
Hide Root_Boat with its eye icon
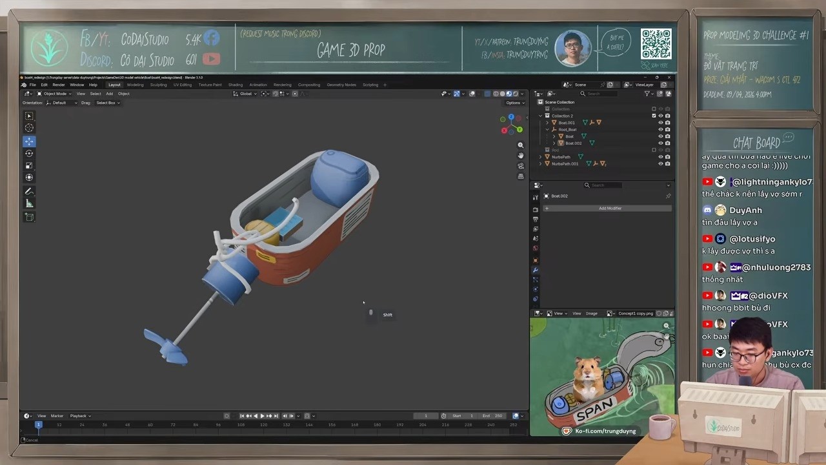[660, 129]
